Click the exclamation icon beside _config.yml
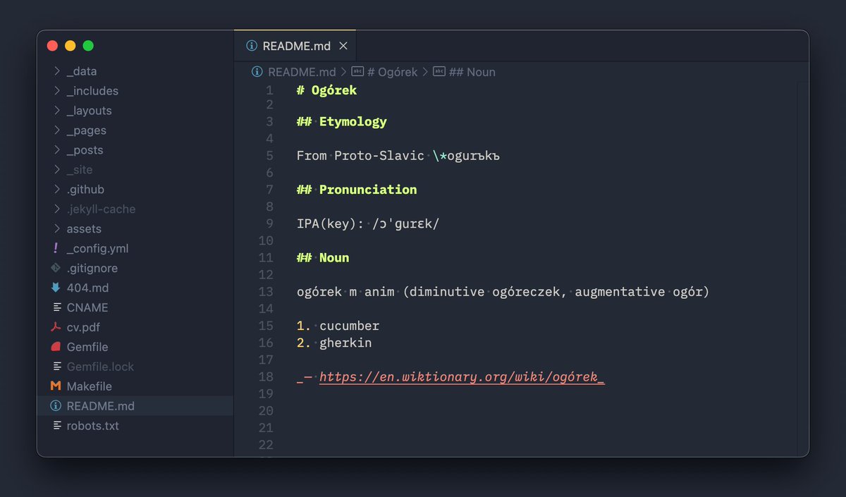Viewport: 846px width, 497px height. (x=56, y=248)
